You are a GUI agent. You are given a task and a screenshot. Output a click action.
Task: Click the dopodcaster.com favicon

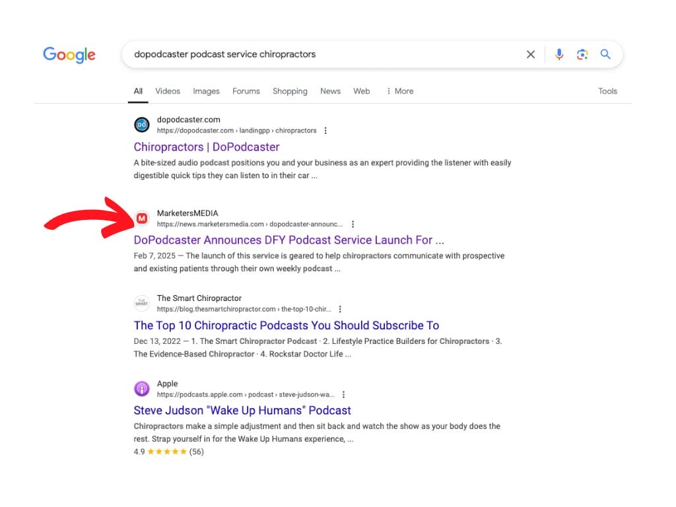pos(142,125)
